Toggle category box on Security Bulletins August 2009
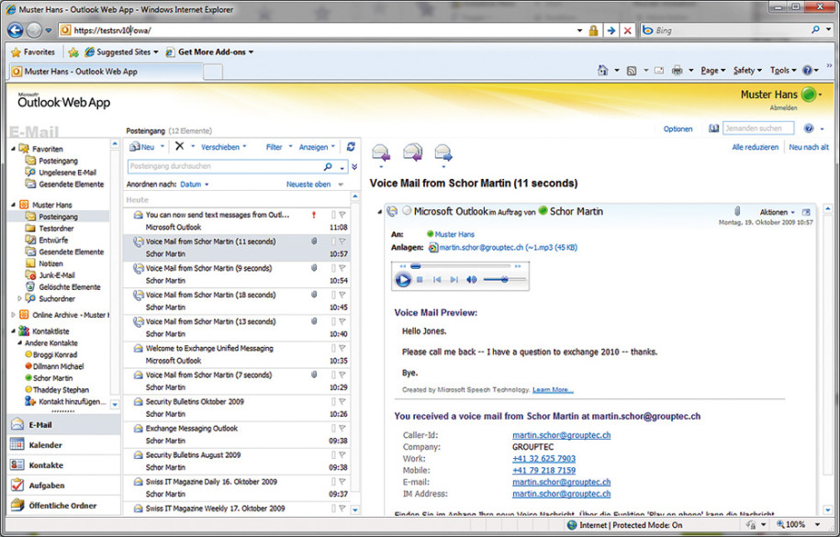The image size is (840, 537). click(x=333, y=455)
